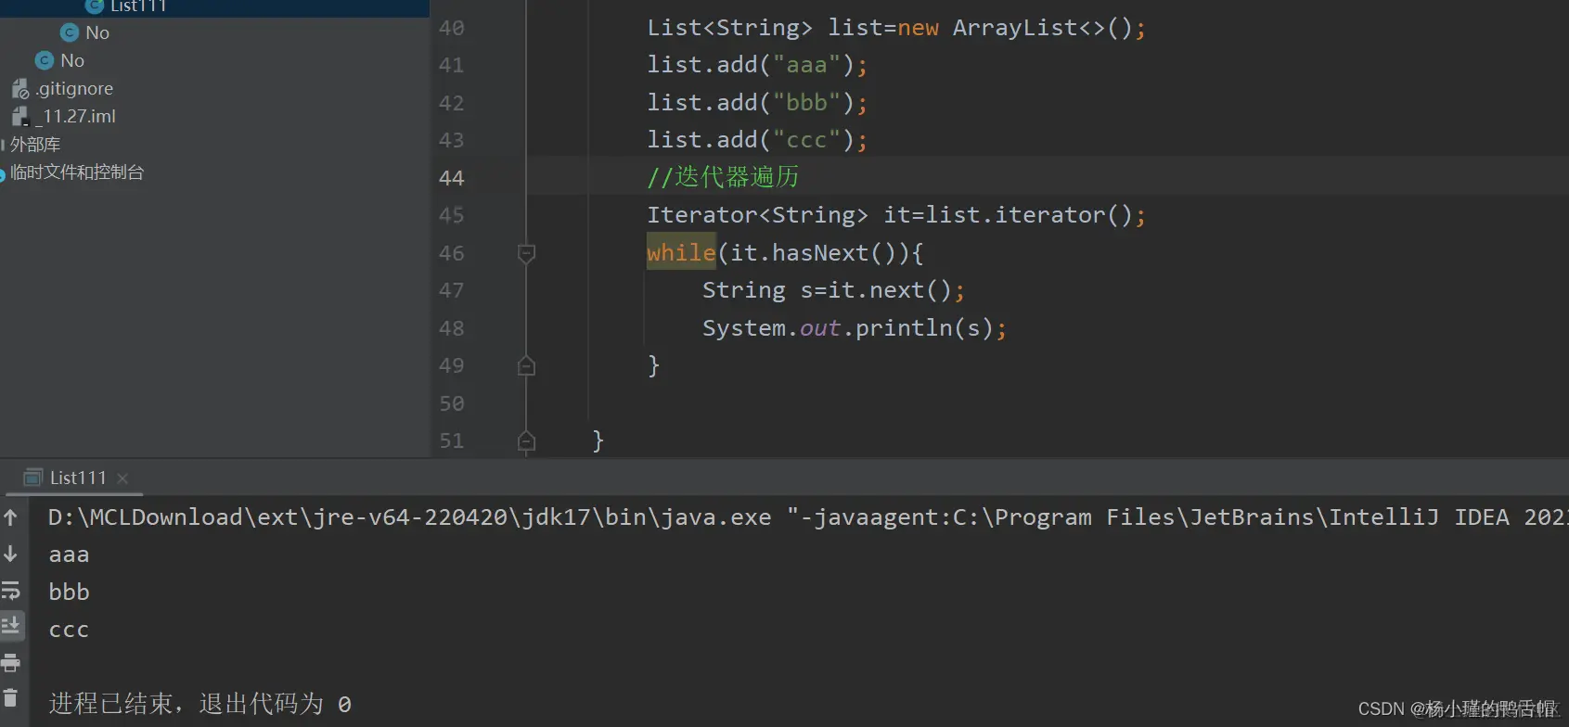This screenshot has width=1569, height=727.
Task: Click the print console output icon
Action: point(11,662)
